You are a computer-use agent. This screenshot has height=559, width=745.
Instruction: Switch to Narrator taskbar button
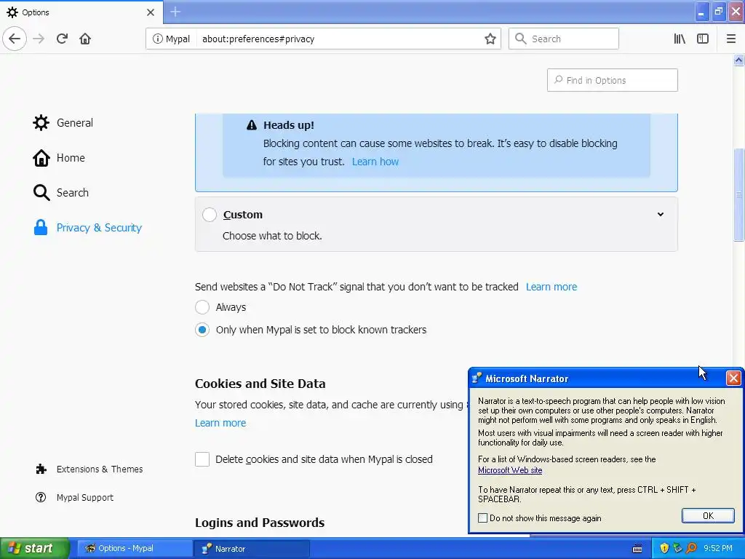tap(252, 549)
